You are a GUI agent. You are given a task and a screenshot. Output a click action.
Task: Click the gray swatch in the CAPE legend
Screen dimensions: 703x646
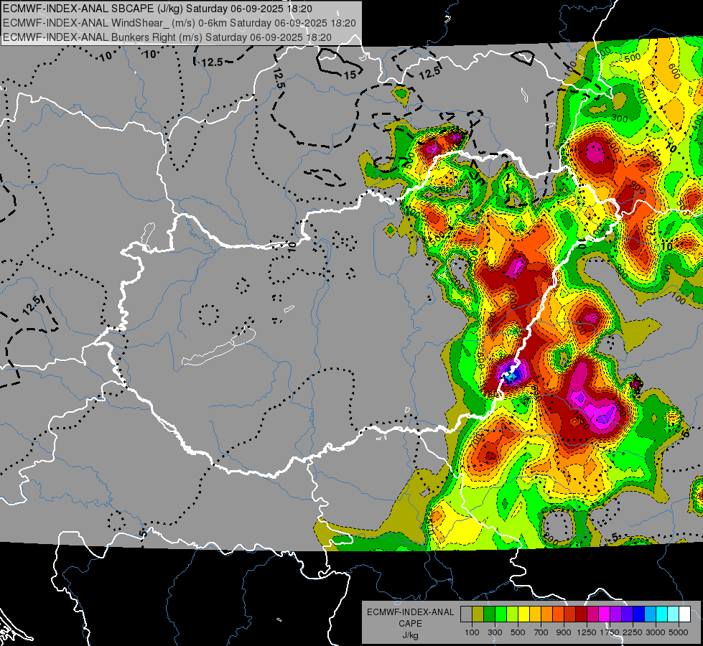tap(466, 614)
